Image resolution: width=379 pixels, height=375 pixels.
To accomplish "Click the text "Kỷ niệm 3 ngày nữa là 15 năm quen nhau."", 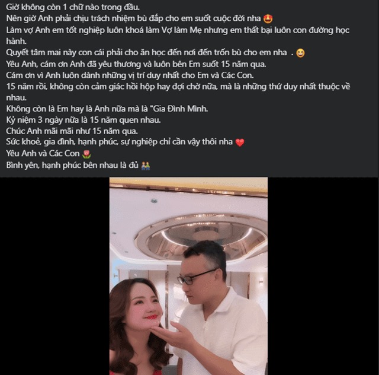I will (x=83, y=120).
